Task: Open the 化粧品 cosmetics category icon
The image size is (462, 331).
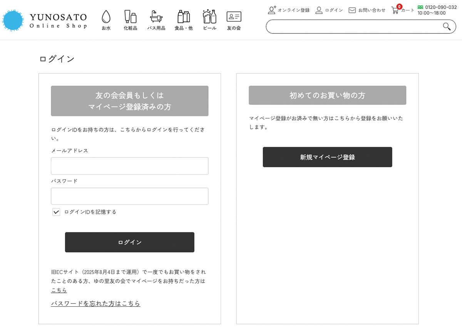Action: 131,17
